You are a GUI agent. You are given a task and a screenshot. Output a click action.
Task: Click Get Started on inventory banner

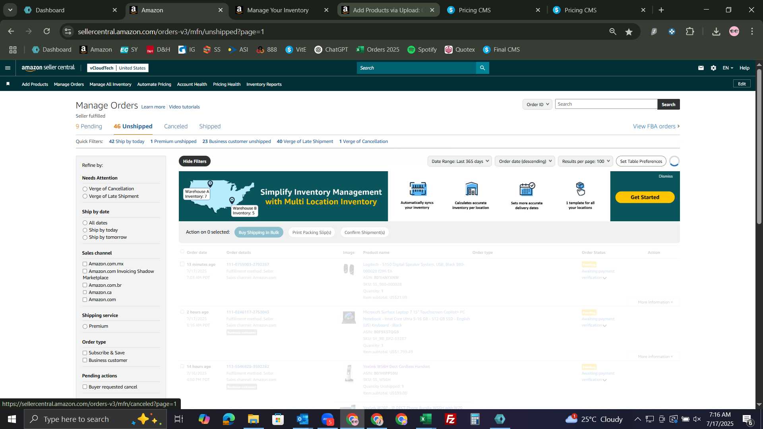pos(645,197)
